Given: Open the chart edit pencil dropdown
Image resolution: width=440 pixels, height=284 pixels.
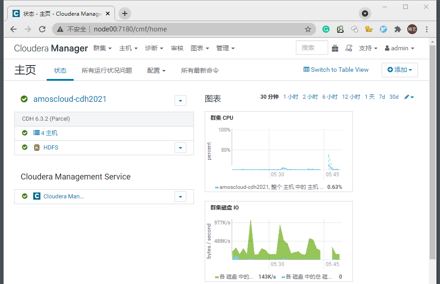Looking at the screenshot, I should (409, 97).
